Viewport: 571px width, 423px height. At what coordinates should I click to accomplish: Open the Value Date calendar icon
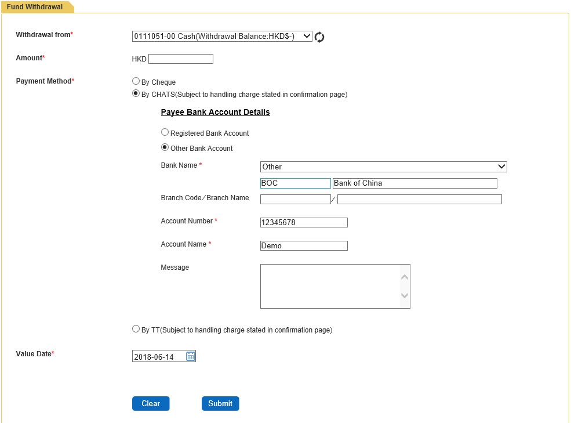pos(191,356)
